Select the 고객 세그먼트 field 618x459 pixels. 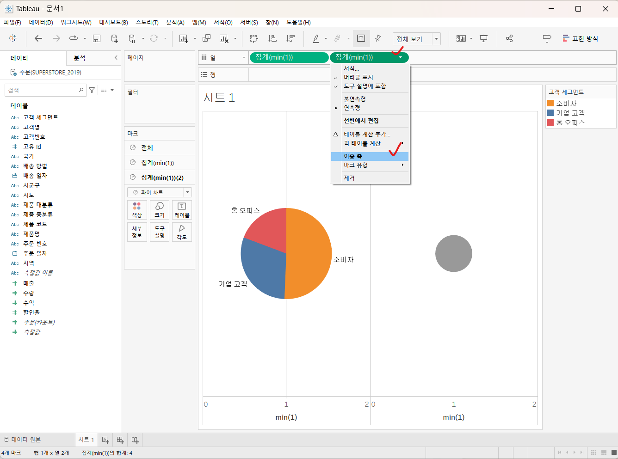41,117
